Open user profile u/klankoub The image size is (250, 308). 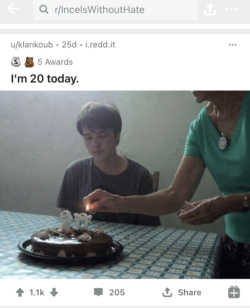(x=32, y=44)
